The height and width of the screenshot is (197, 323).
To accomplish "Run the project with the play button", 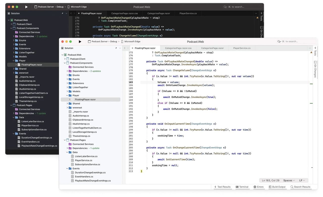I will coord(80,41).
